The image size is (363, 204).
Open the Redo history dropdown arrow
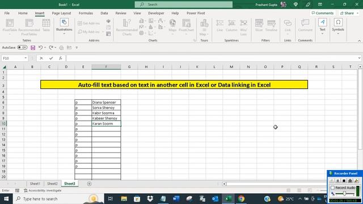[x=56, y=48]
